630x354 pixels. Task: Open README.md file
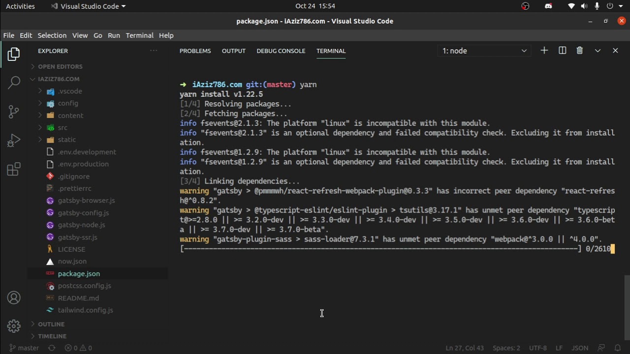point(78,298)
